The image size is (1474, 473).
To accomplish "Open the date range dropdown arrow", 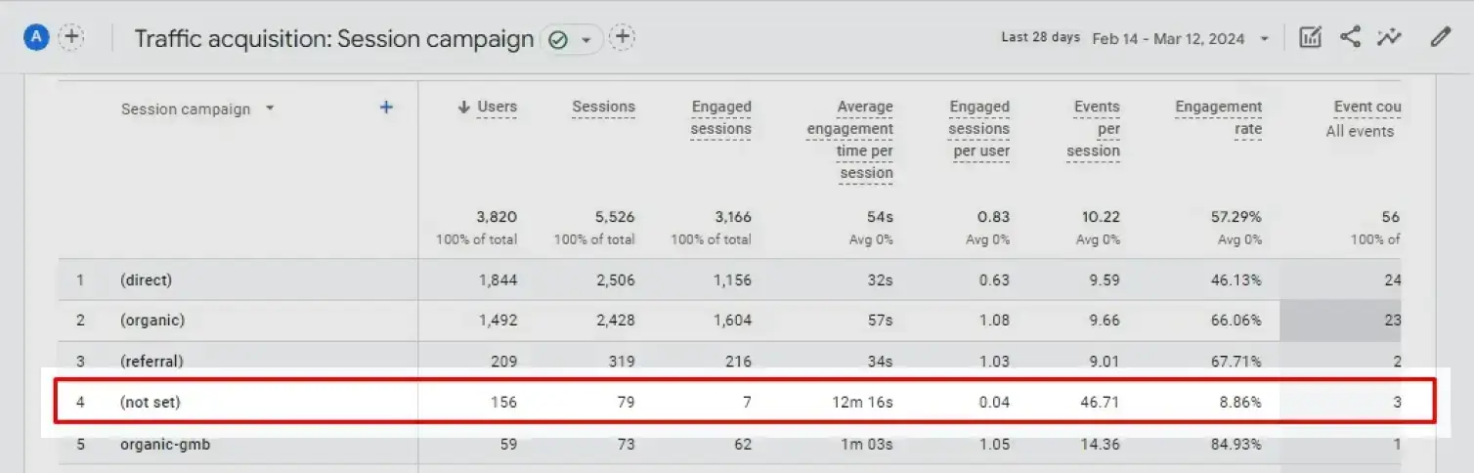I will coord(1264,39).
